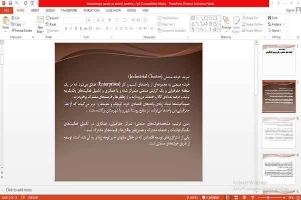This screenshot has width=301, height=200.
Task: Select the Format Painter brush
Action: pos(13,30)
